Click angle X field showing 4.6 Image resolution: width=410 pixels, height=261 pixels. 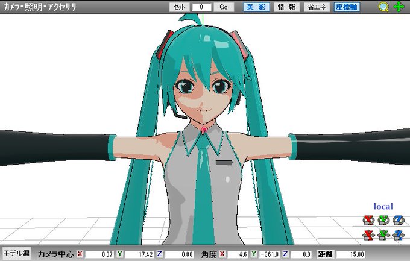(238, 254)
